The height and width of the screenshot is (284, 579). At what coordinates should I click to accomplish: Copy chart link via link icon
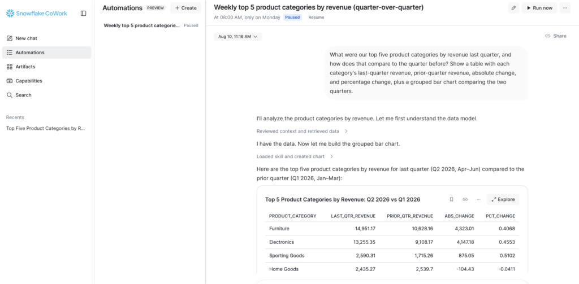click(x=465, y=199)
